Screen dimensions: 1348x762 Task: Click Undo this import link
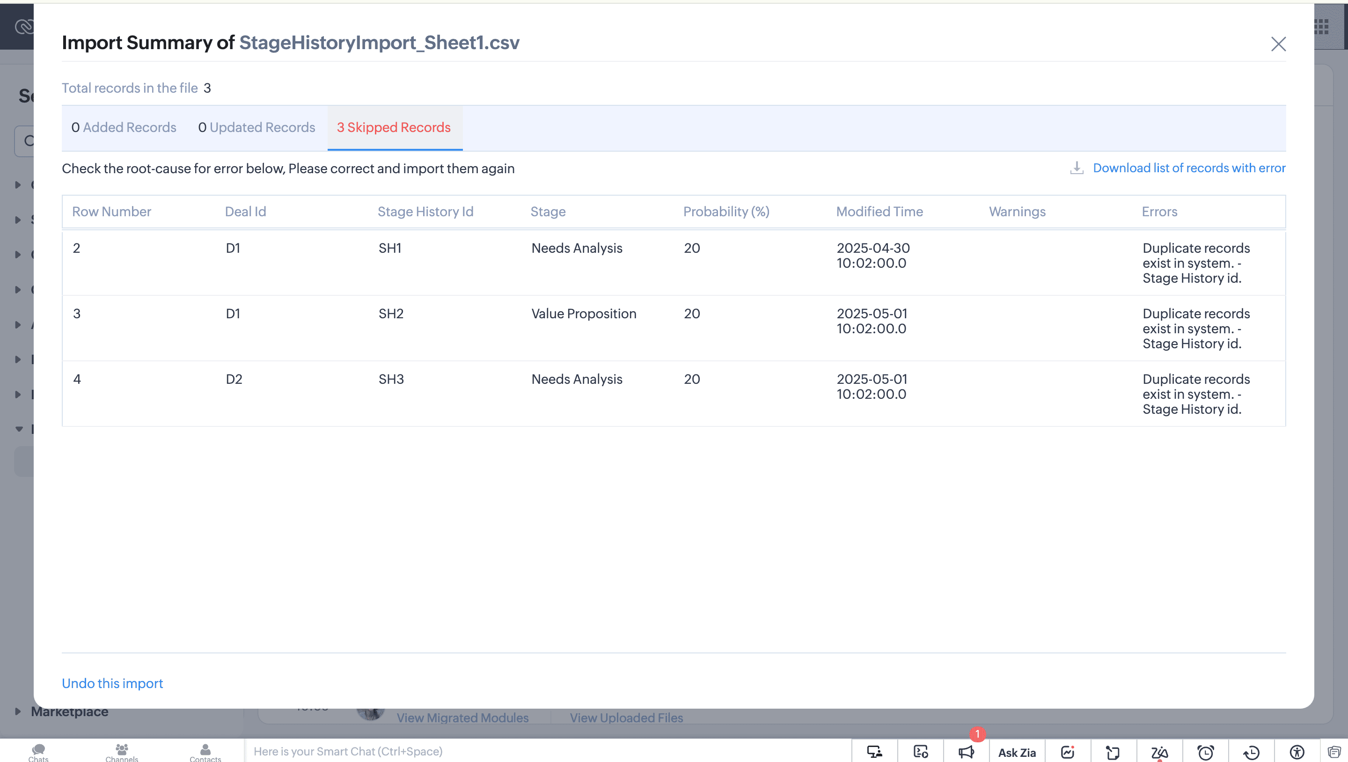(x=112, y=683)
